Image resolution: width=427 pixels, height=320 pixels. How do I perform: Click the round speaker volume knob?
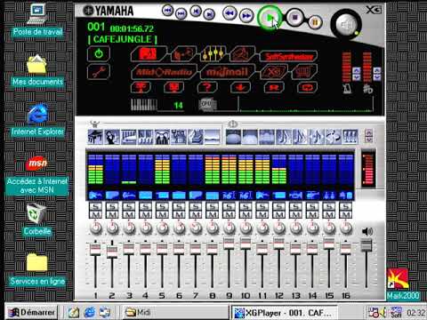346,24
